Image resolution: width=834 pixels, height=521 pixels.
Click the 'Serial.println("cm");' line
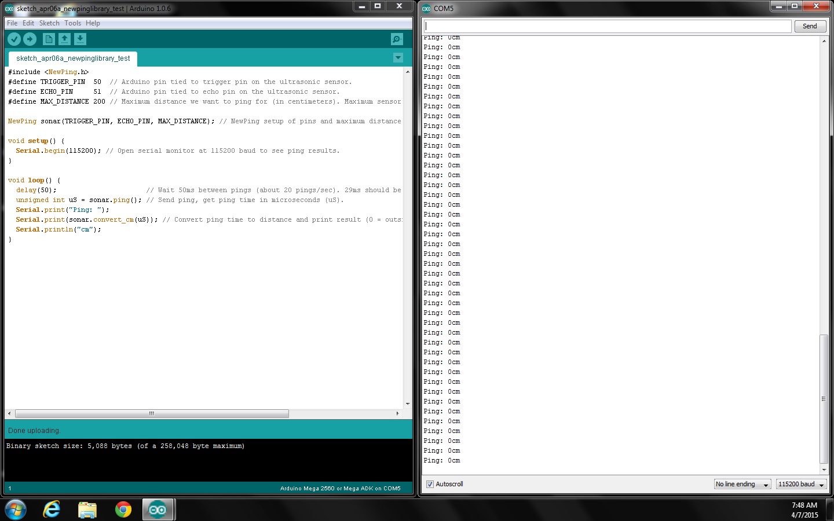pos(58,230)
